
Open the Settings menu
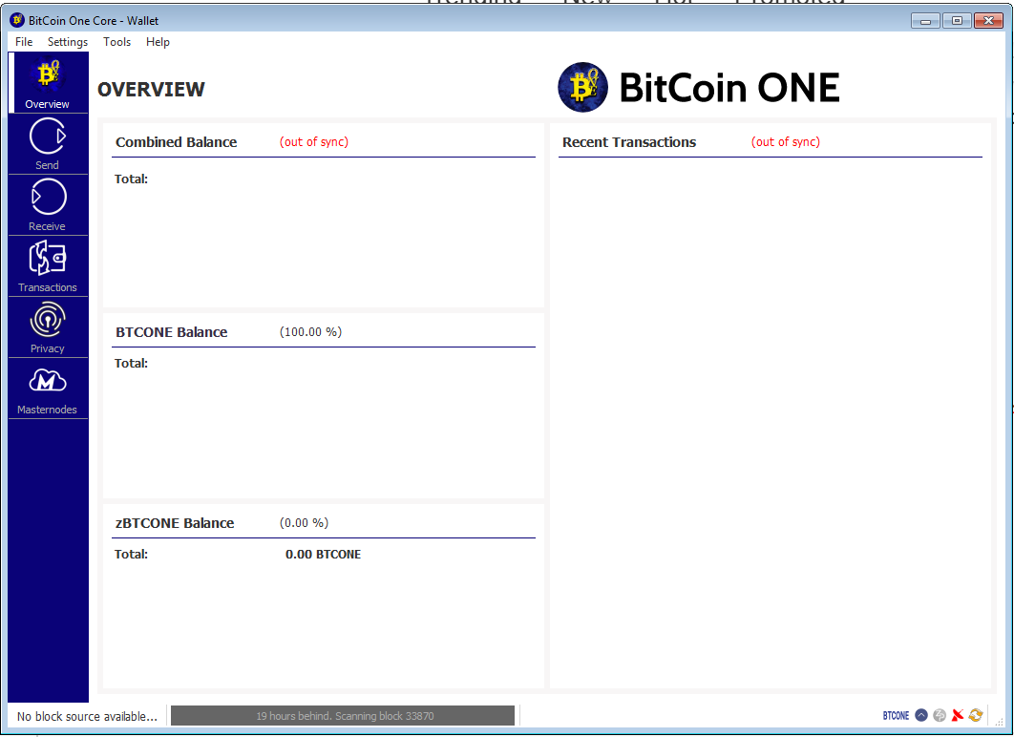click(x=67, y=42)
